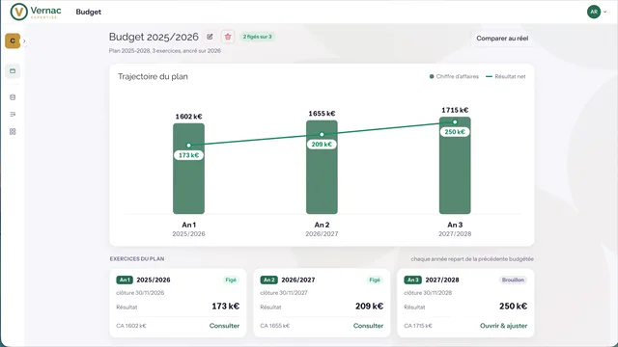
Task: Open the list settings sidebar icon
Action: coord(13,114)
